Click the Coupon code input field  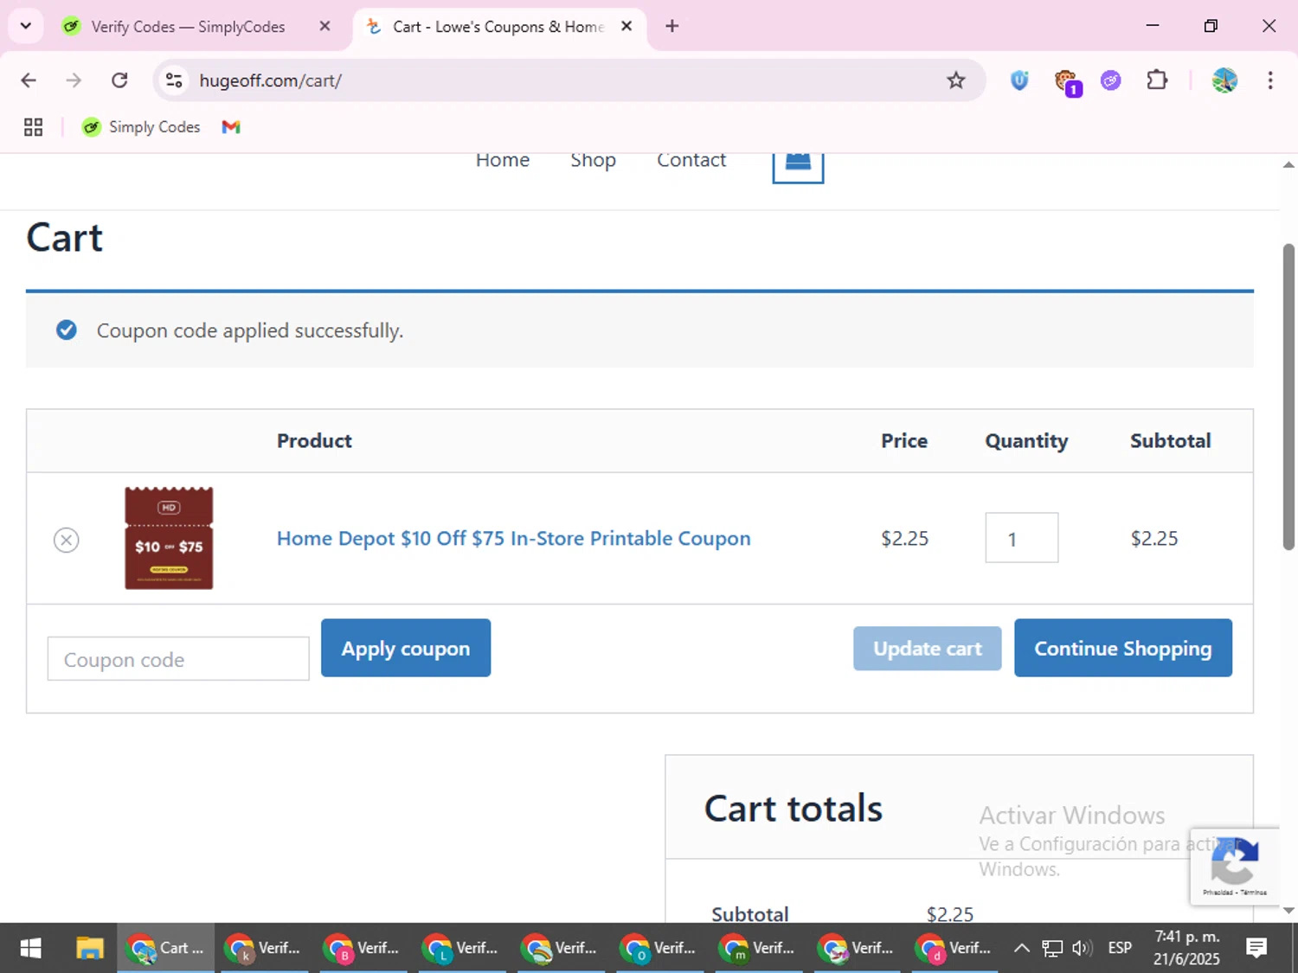tap(178, 659)
